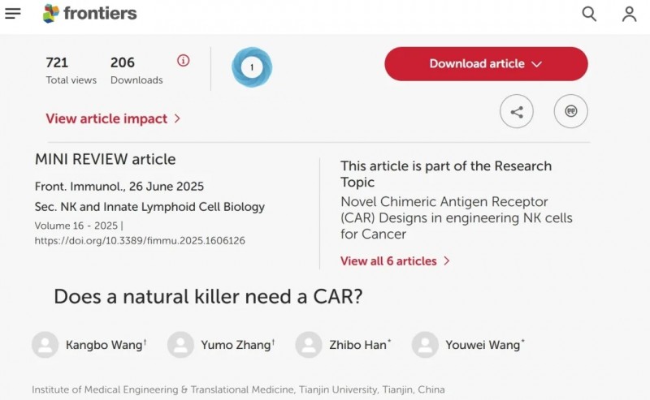Open author name Kangbo Wang
This screenshot has width=650, height=400.
pos(106,345)
